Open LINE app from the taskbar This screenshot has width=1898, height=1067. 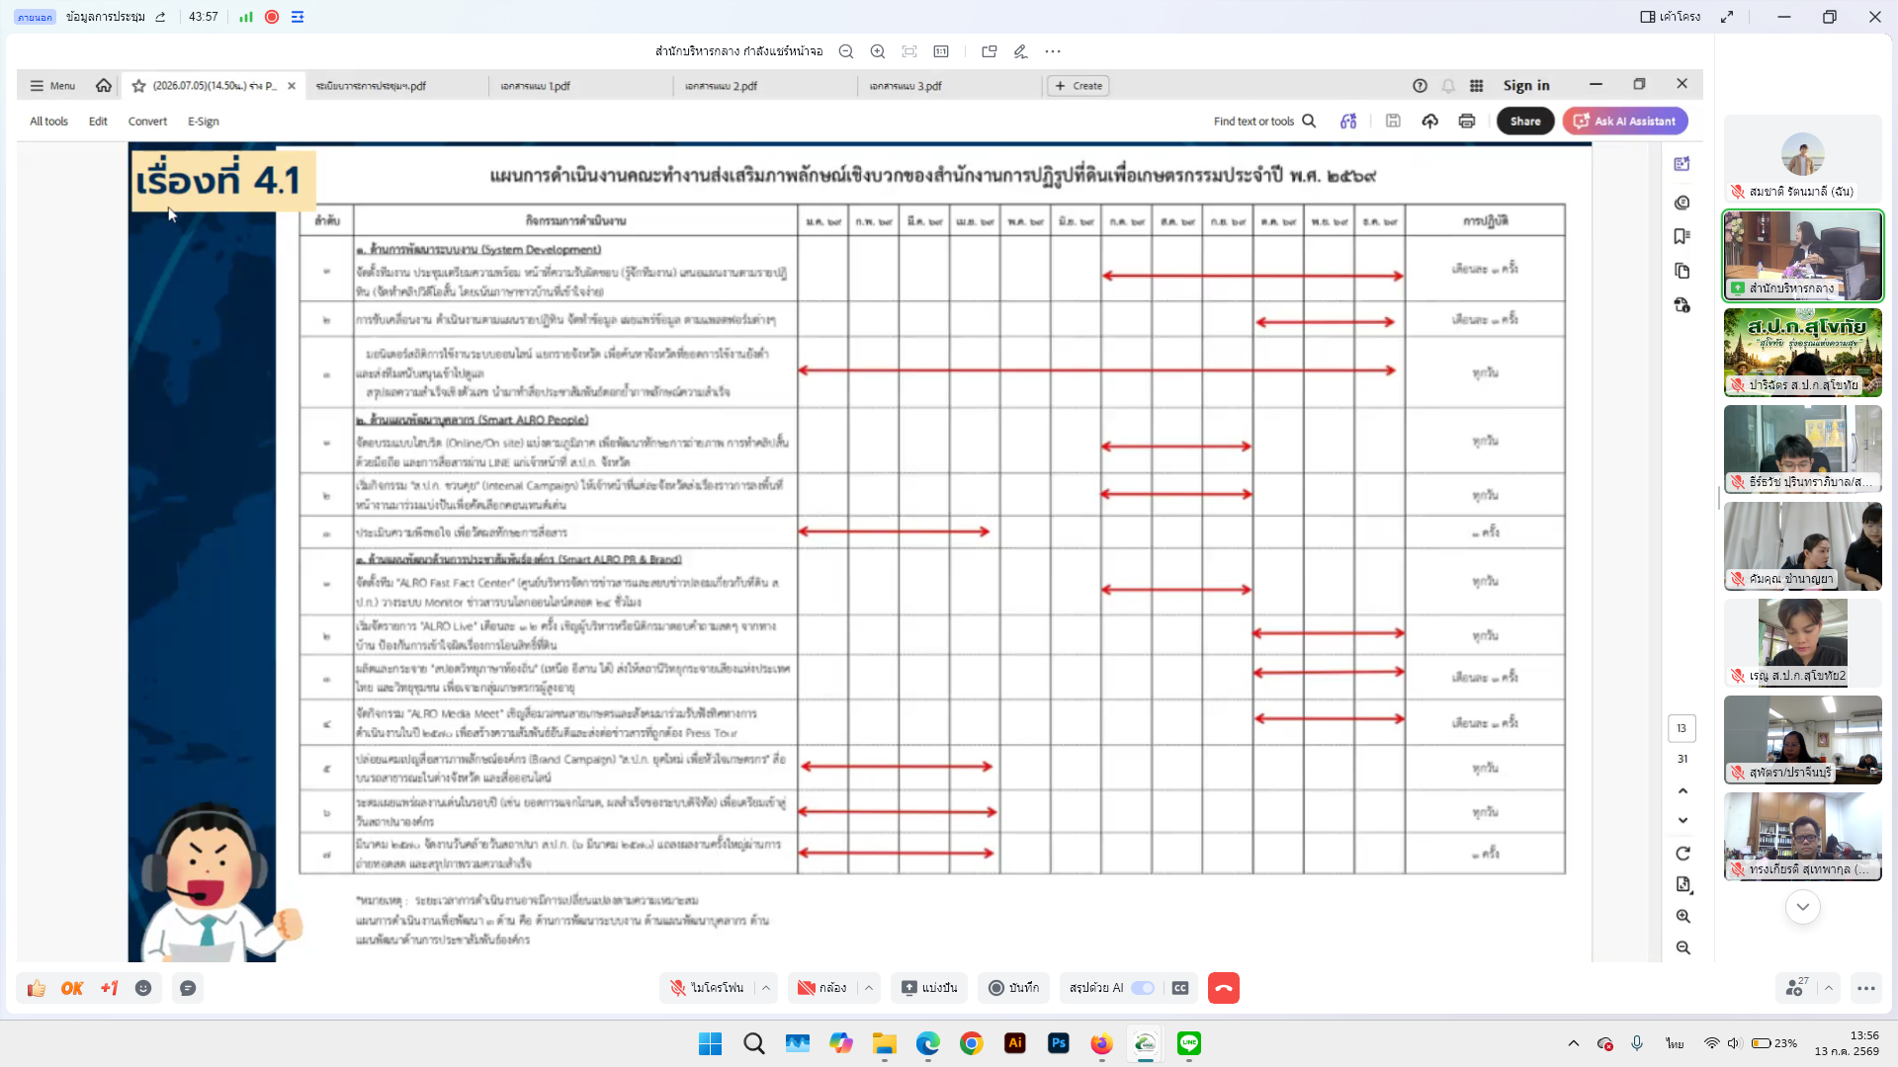click(1189, 1043)
